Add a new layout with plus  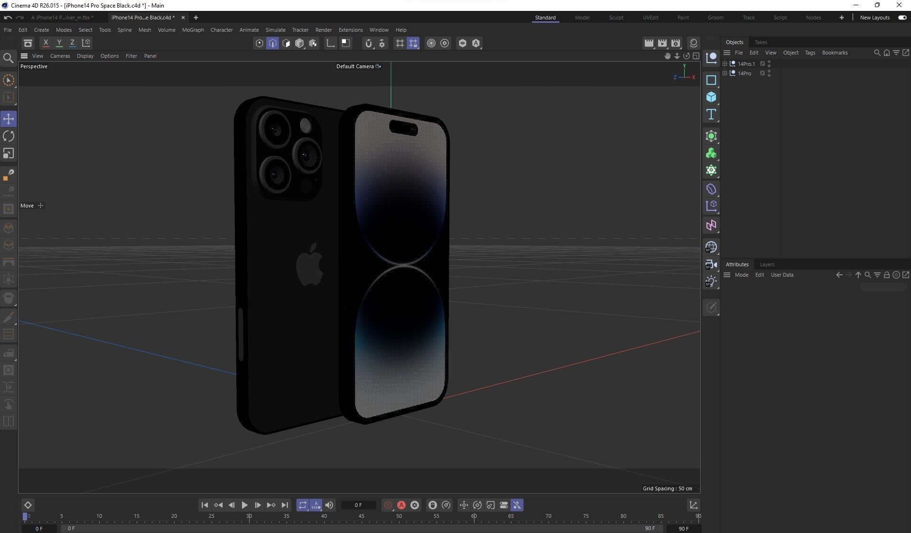pos(841,18)
